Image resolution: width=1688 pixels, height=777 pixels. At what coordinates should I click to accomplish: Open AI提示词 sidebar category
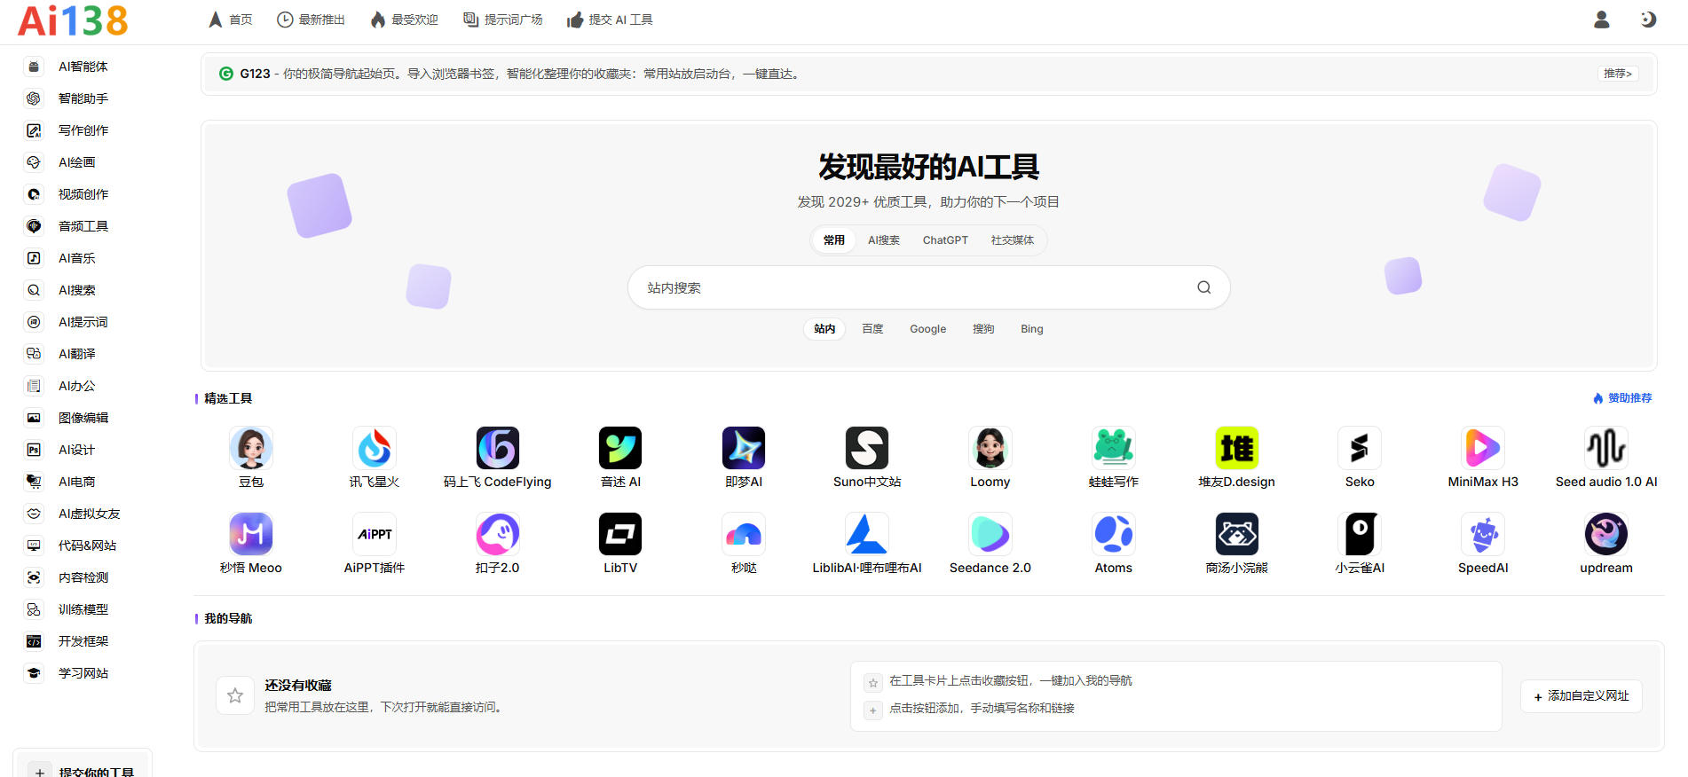(x=83, y=322)
